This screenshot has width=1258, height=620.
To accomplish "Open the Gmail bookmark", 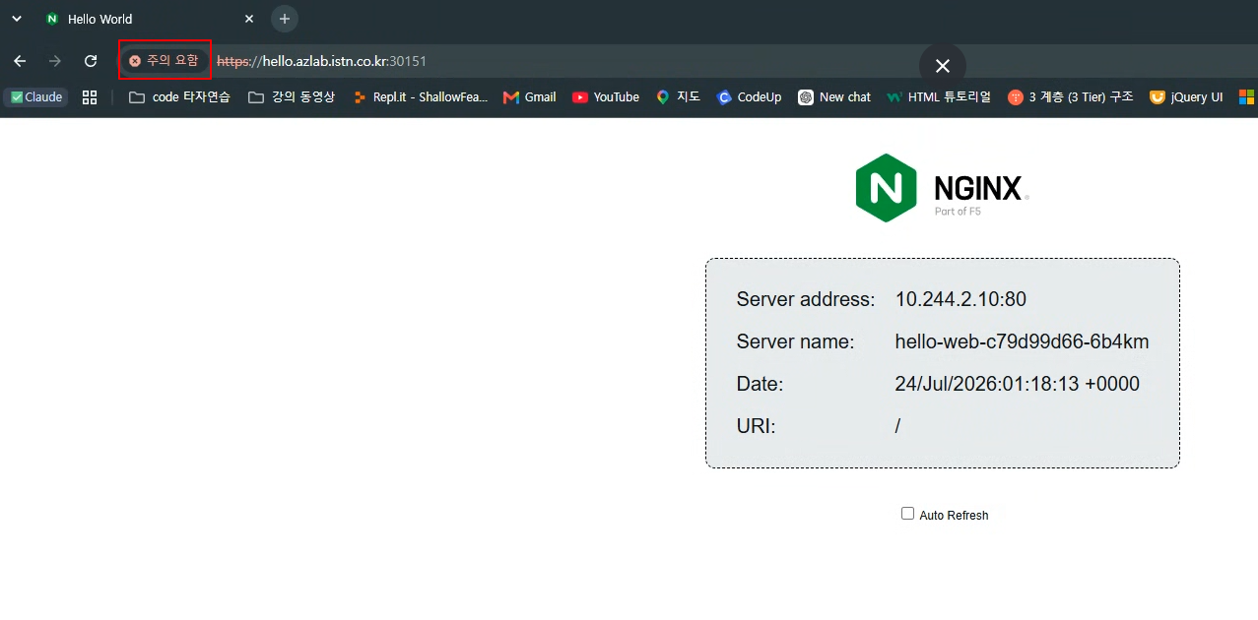I will point(530,97).
